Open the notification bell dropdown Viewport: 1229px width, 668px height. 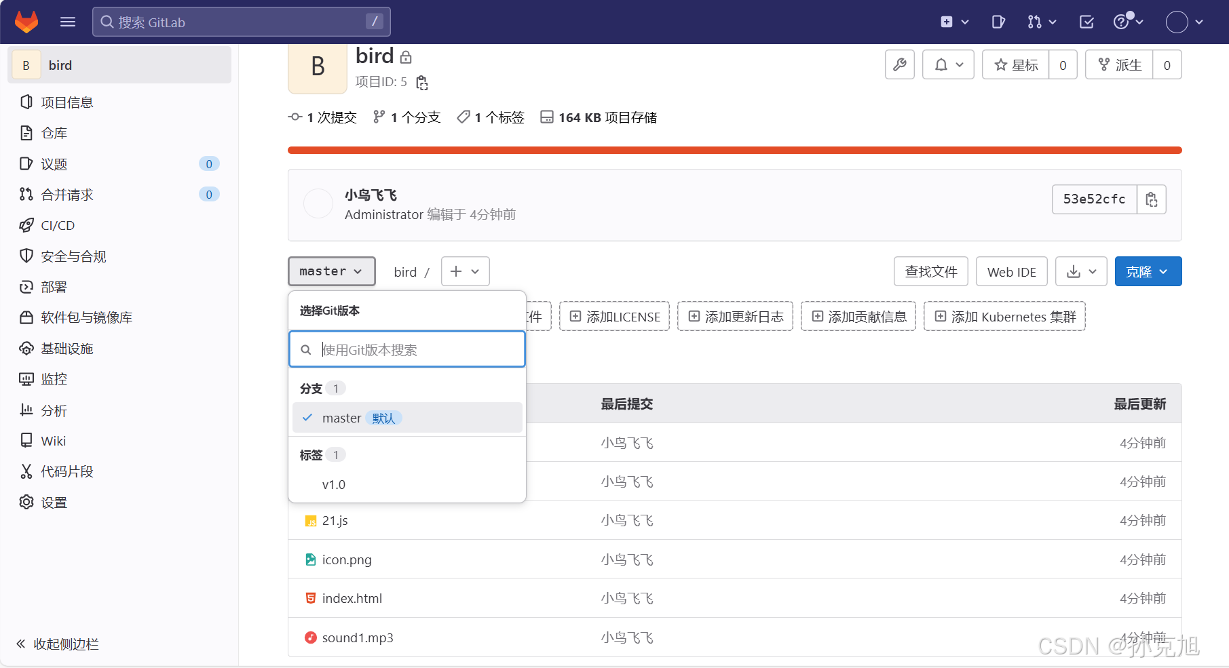[x=949, y=65]
